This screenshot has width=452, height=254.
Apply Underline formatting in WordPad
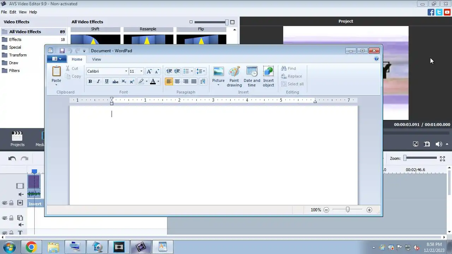(x=107, y=81)
